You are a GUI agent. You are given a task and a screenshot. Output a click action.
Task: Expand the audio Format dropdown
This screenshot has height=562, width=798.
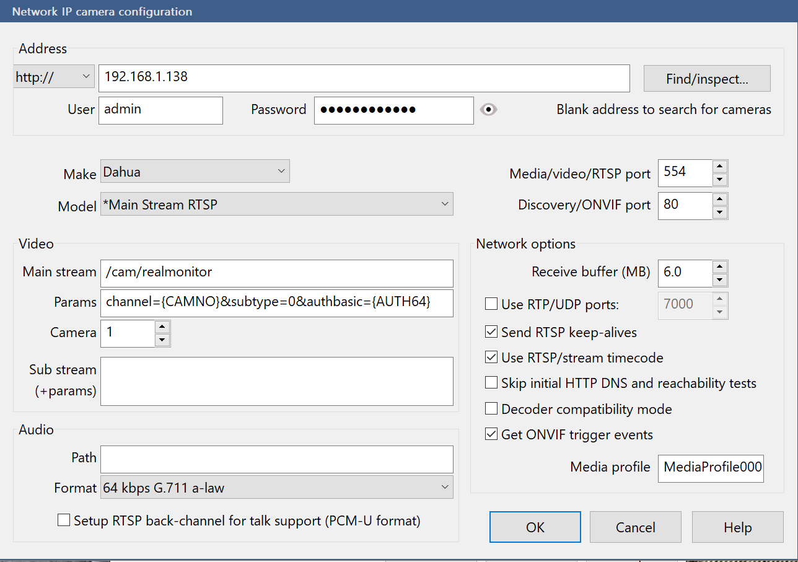pos(276,488)
